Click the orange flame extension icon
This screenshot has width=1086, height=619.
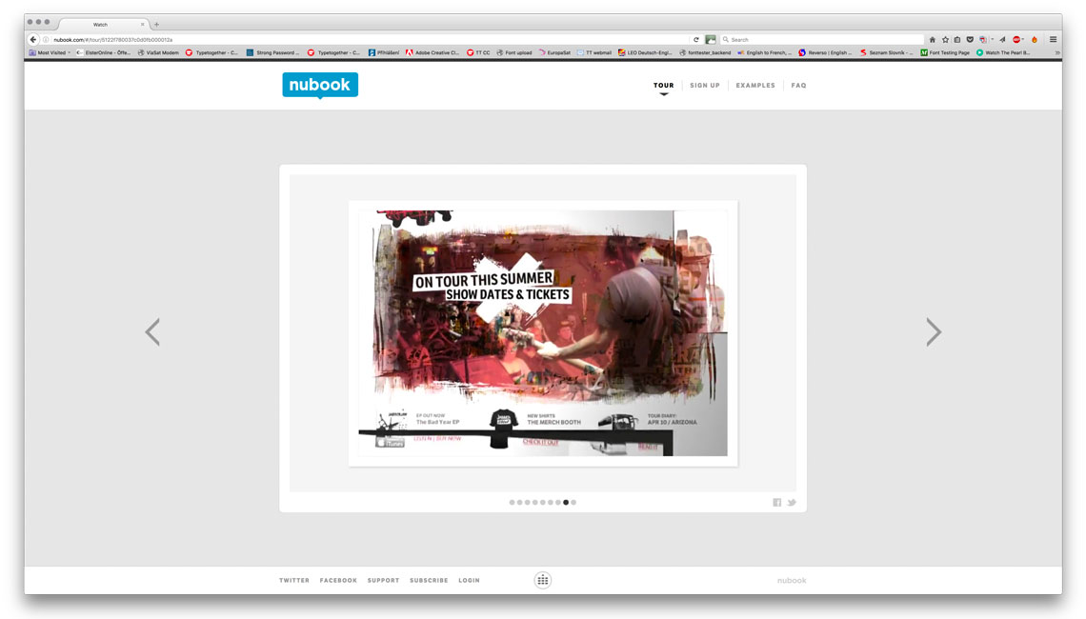[x=1035, y=39]
